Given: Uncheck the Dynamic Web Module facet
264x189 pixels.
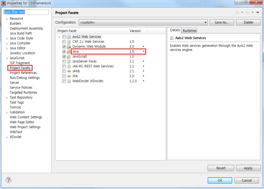Looking at the screenshot, I should click(64, 47).
